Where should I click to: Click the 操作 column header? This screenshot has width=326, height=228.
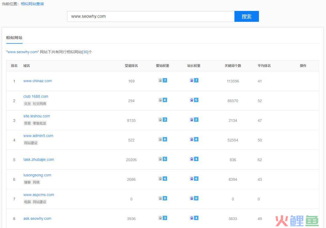(x=303, y=66)
